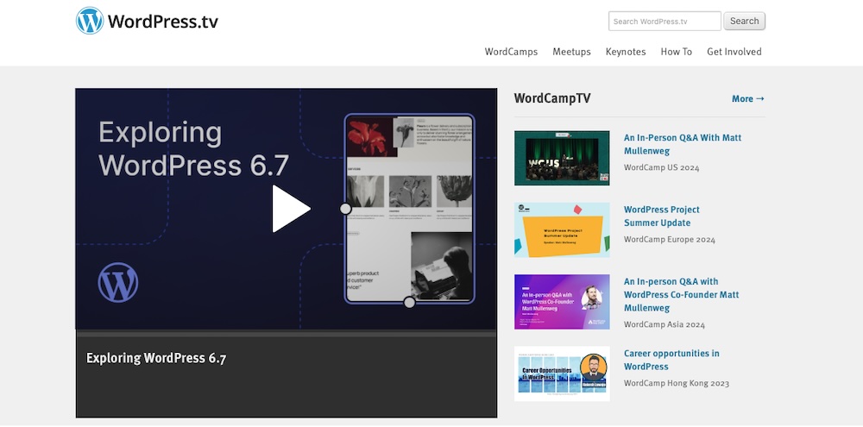The height and width of the screenshot is (427, 863).
Task: Click the WordPress.tv logo icon
Action: tap(90, 21)
